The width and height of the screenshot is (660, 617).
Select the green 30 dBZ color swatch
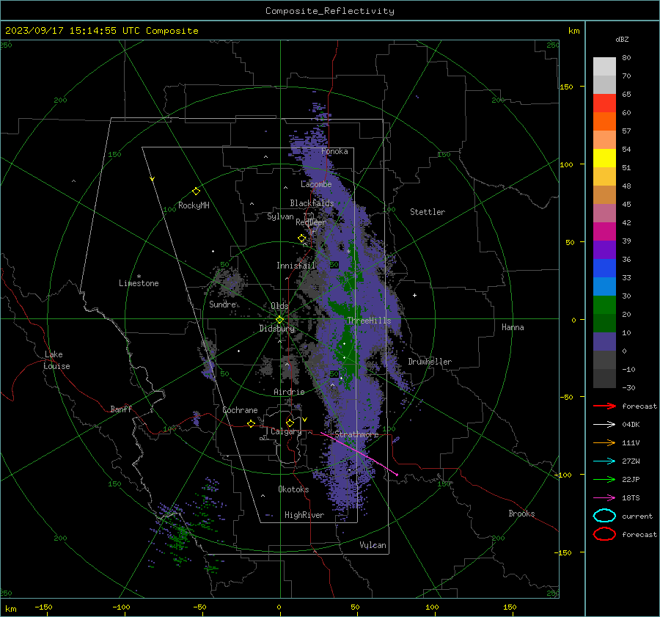[x=604, y=304]
